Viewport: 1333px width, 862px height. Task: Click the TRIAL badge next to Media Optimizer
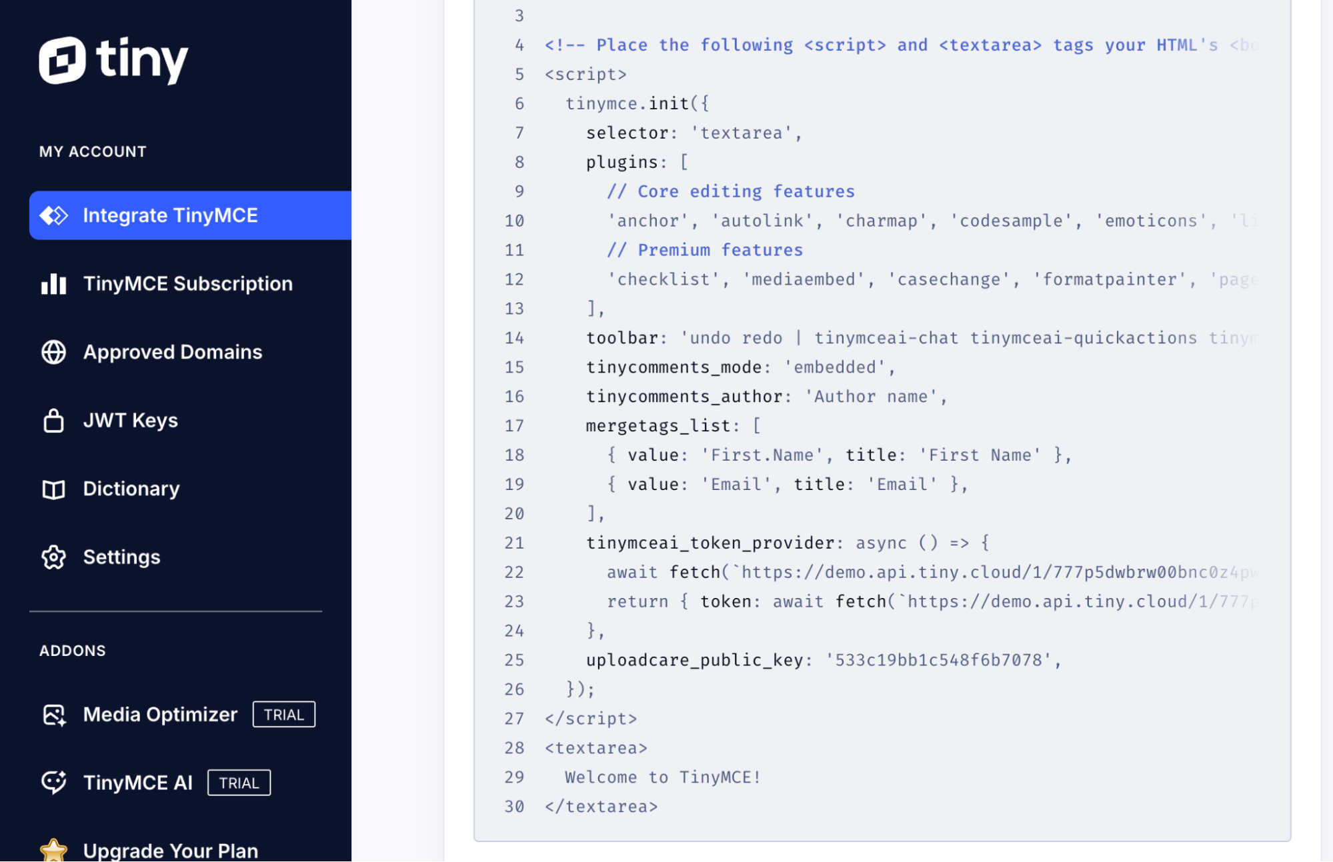tap(284, 715)
